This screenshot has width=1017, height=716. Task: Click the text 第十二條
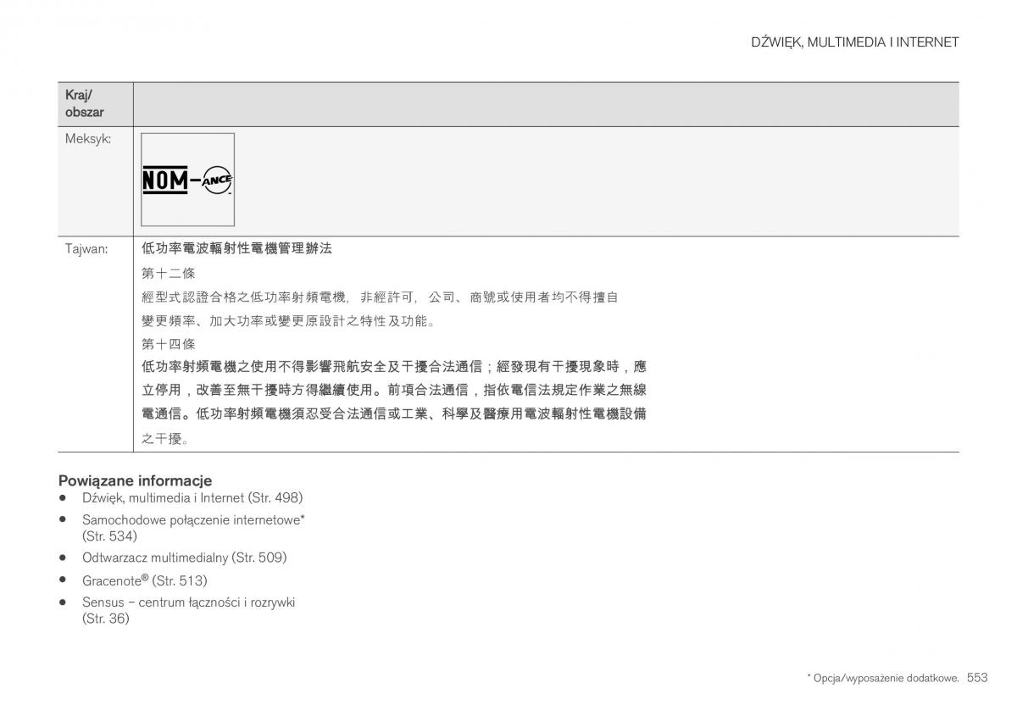tap(169, 274)
